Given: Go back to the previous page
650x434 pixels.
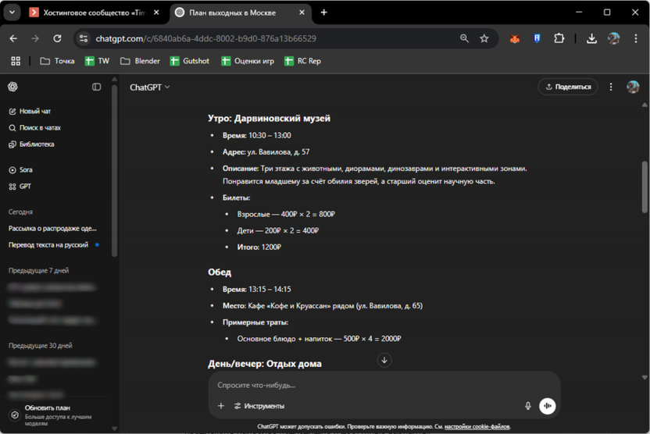Looking at the screenshot, I should (13, 38).
